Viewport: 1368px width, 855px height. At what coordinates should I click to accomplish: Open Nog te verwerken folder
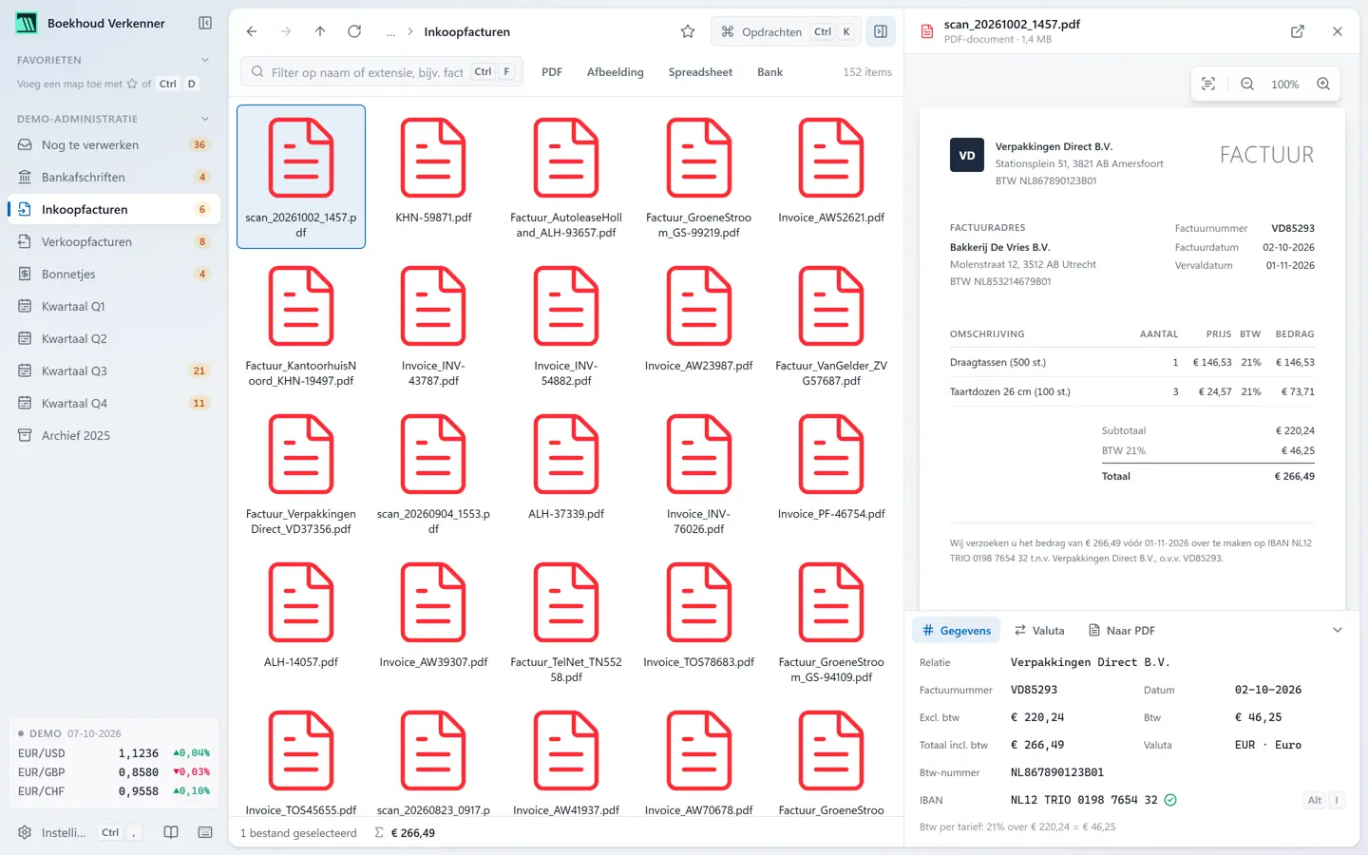tap(114, 144)
